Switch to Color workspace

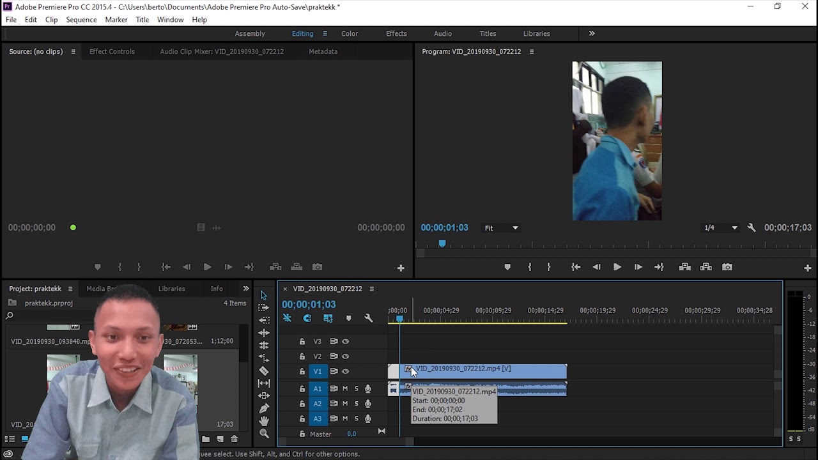350,34
